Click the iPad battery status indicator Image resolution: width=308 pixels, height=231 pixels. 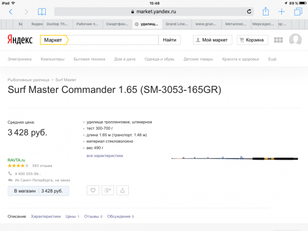(x=302, y=3)
